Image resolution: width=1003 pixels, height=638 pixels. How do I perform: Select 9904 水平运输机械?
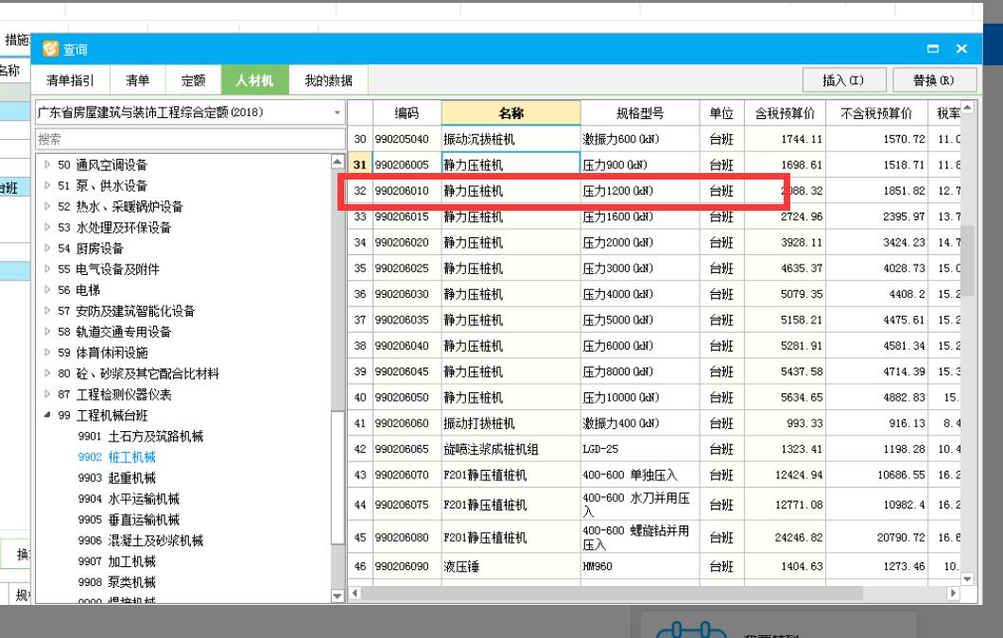129,499
